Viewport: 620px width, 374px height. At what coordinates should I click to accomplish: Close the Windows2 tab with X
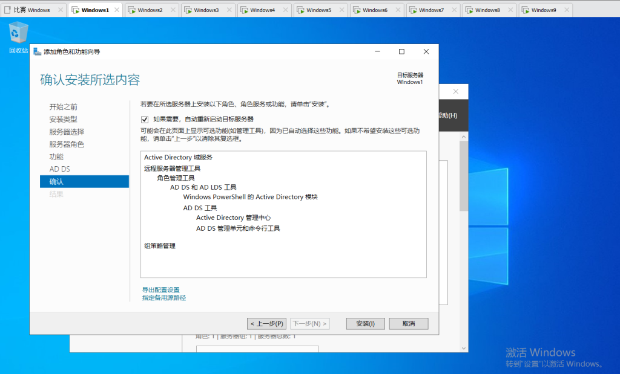click(x=173, y=10)
